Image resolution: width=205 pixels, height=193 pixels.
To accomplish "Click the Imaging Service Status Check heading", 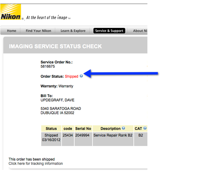I will pos(55,46).
